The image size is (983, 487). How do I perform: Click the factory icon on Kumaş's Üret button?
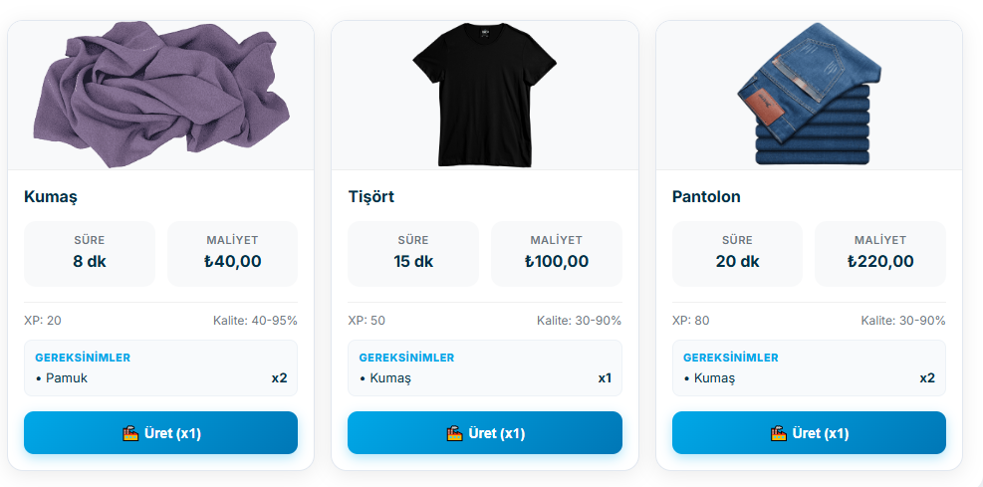click(129, 433)
